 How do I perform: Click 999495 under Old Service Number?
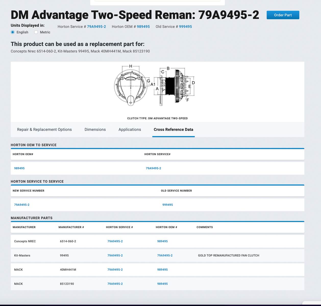167,205
